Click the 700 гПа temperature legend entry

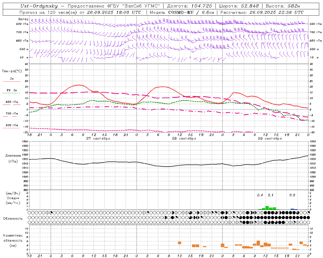[12, 113]
